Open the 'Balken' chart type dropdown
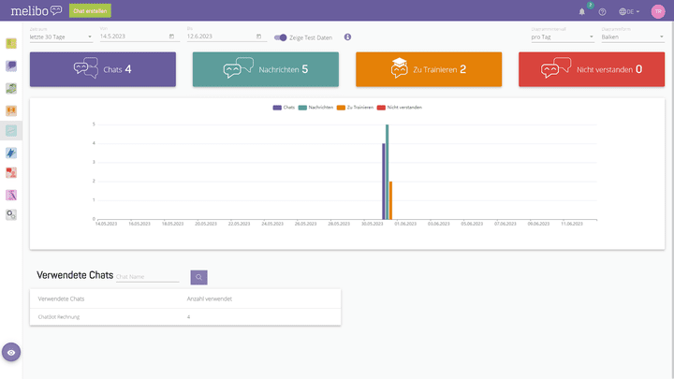The image size is (674, 379). pos(631,36)
